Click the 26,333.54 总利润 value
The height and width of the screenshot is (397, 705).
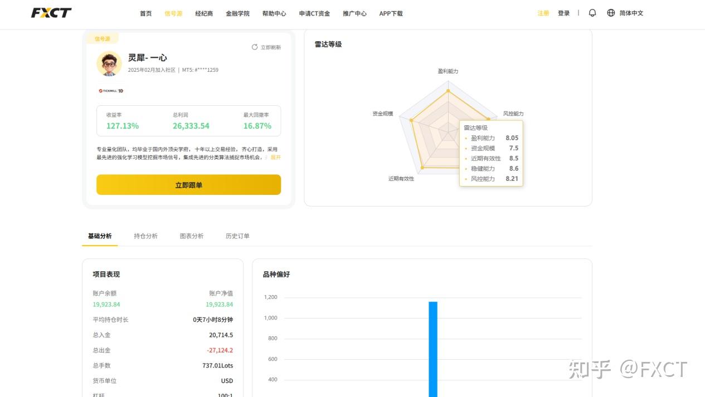click(191, 126)
